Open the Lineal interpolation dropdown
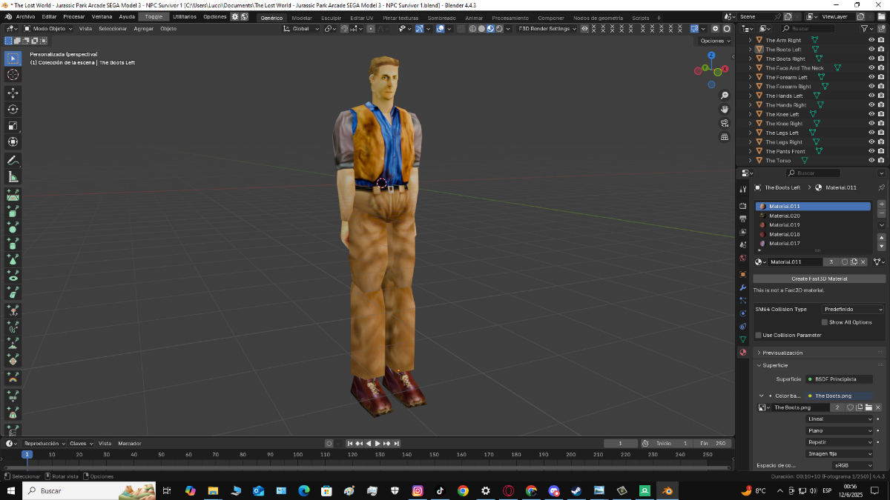This screenshot has height=500, width=890. pos(840,419)
